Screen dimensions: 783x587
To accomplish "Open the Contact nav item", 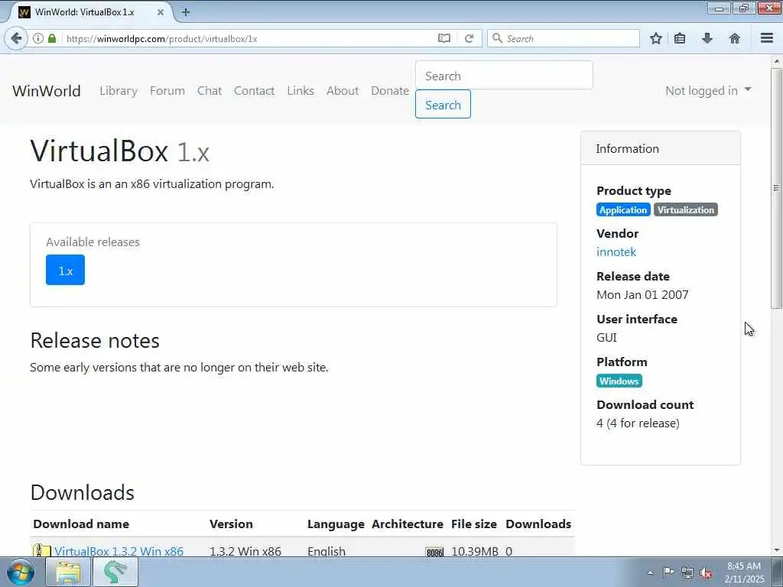I will click(254, 91).
